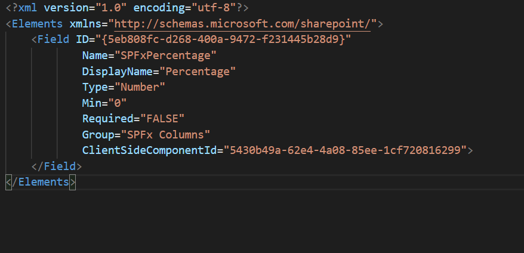Click the DisplayName attribute

click(x=118, y=72)
